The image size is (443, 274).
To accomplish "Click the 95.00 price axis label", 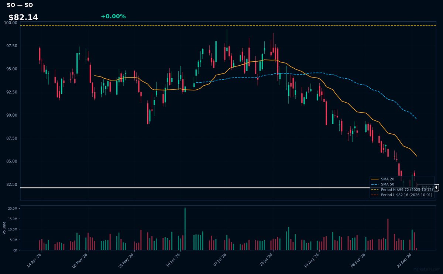I will point(13,69).
